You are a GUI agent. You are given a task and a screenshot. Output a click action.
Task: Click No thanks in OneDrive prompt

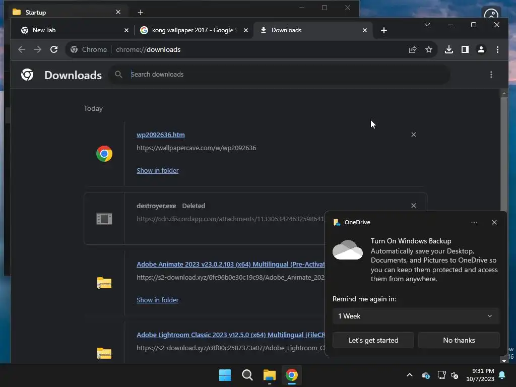point(459,340)
